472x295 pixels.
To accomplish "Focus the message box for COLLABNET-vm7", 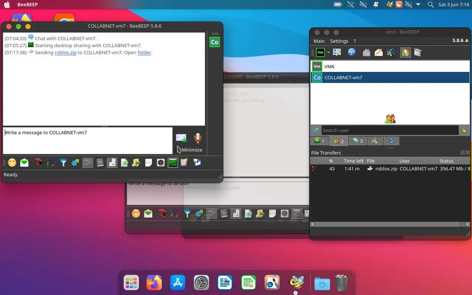I will 88,140.
